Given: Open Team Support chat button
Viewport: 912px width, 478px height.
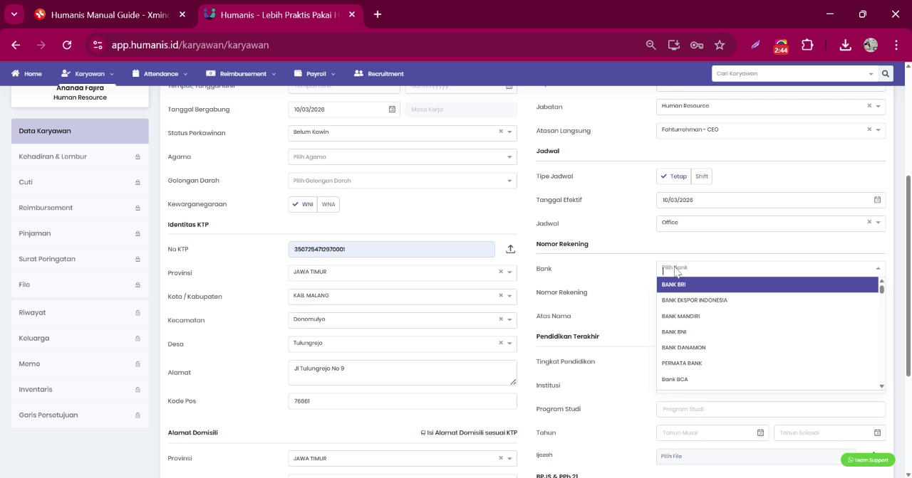Looking at the screenshot, I should pos(868,460).
